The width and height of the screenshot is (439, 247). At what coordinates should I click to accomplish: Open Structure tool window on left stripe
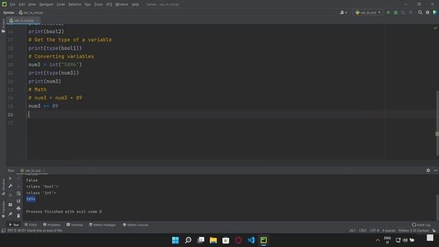3,187
